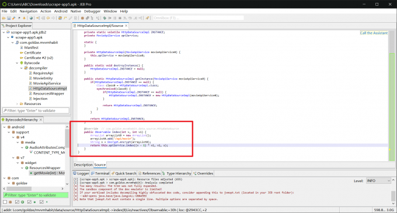Click the orange warning toolbar icon
Viewport: 397px width, 213px height.
24,18
